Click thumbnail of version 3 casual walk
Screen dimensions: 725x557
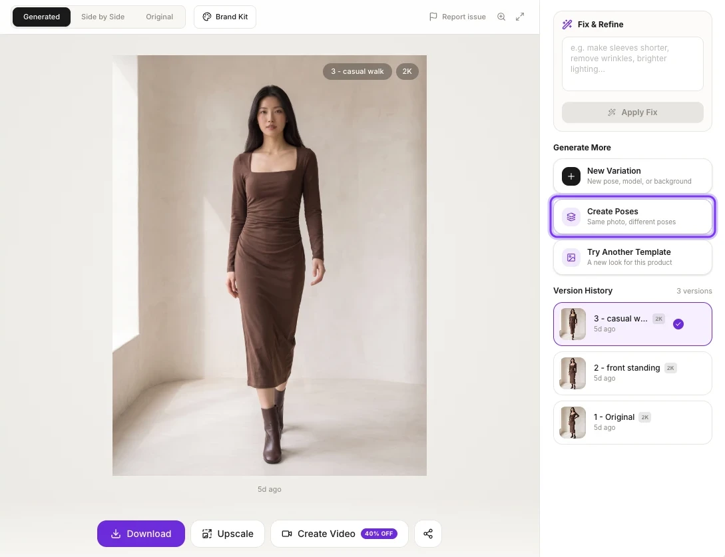pos(573,324)
